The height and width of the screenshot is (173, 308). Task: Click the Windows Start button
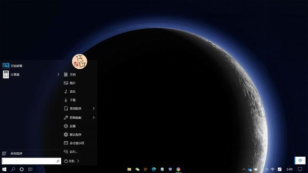4,169
